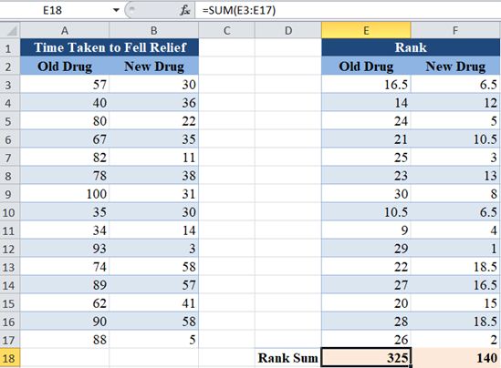Select cell E17 containing rank 26
Viewport: 501px width, 368px height.
tap(366, 339)
